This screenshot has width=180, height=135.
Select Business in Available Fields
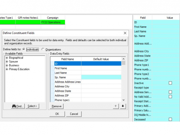[x=14, y=65]
